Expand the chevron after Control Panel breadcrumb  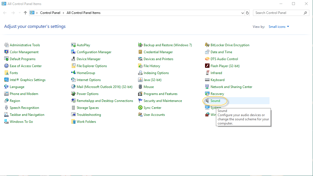(63, 13)
